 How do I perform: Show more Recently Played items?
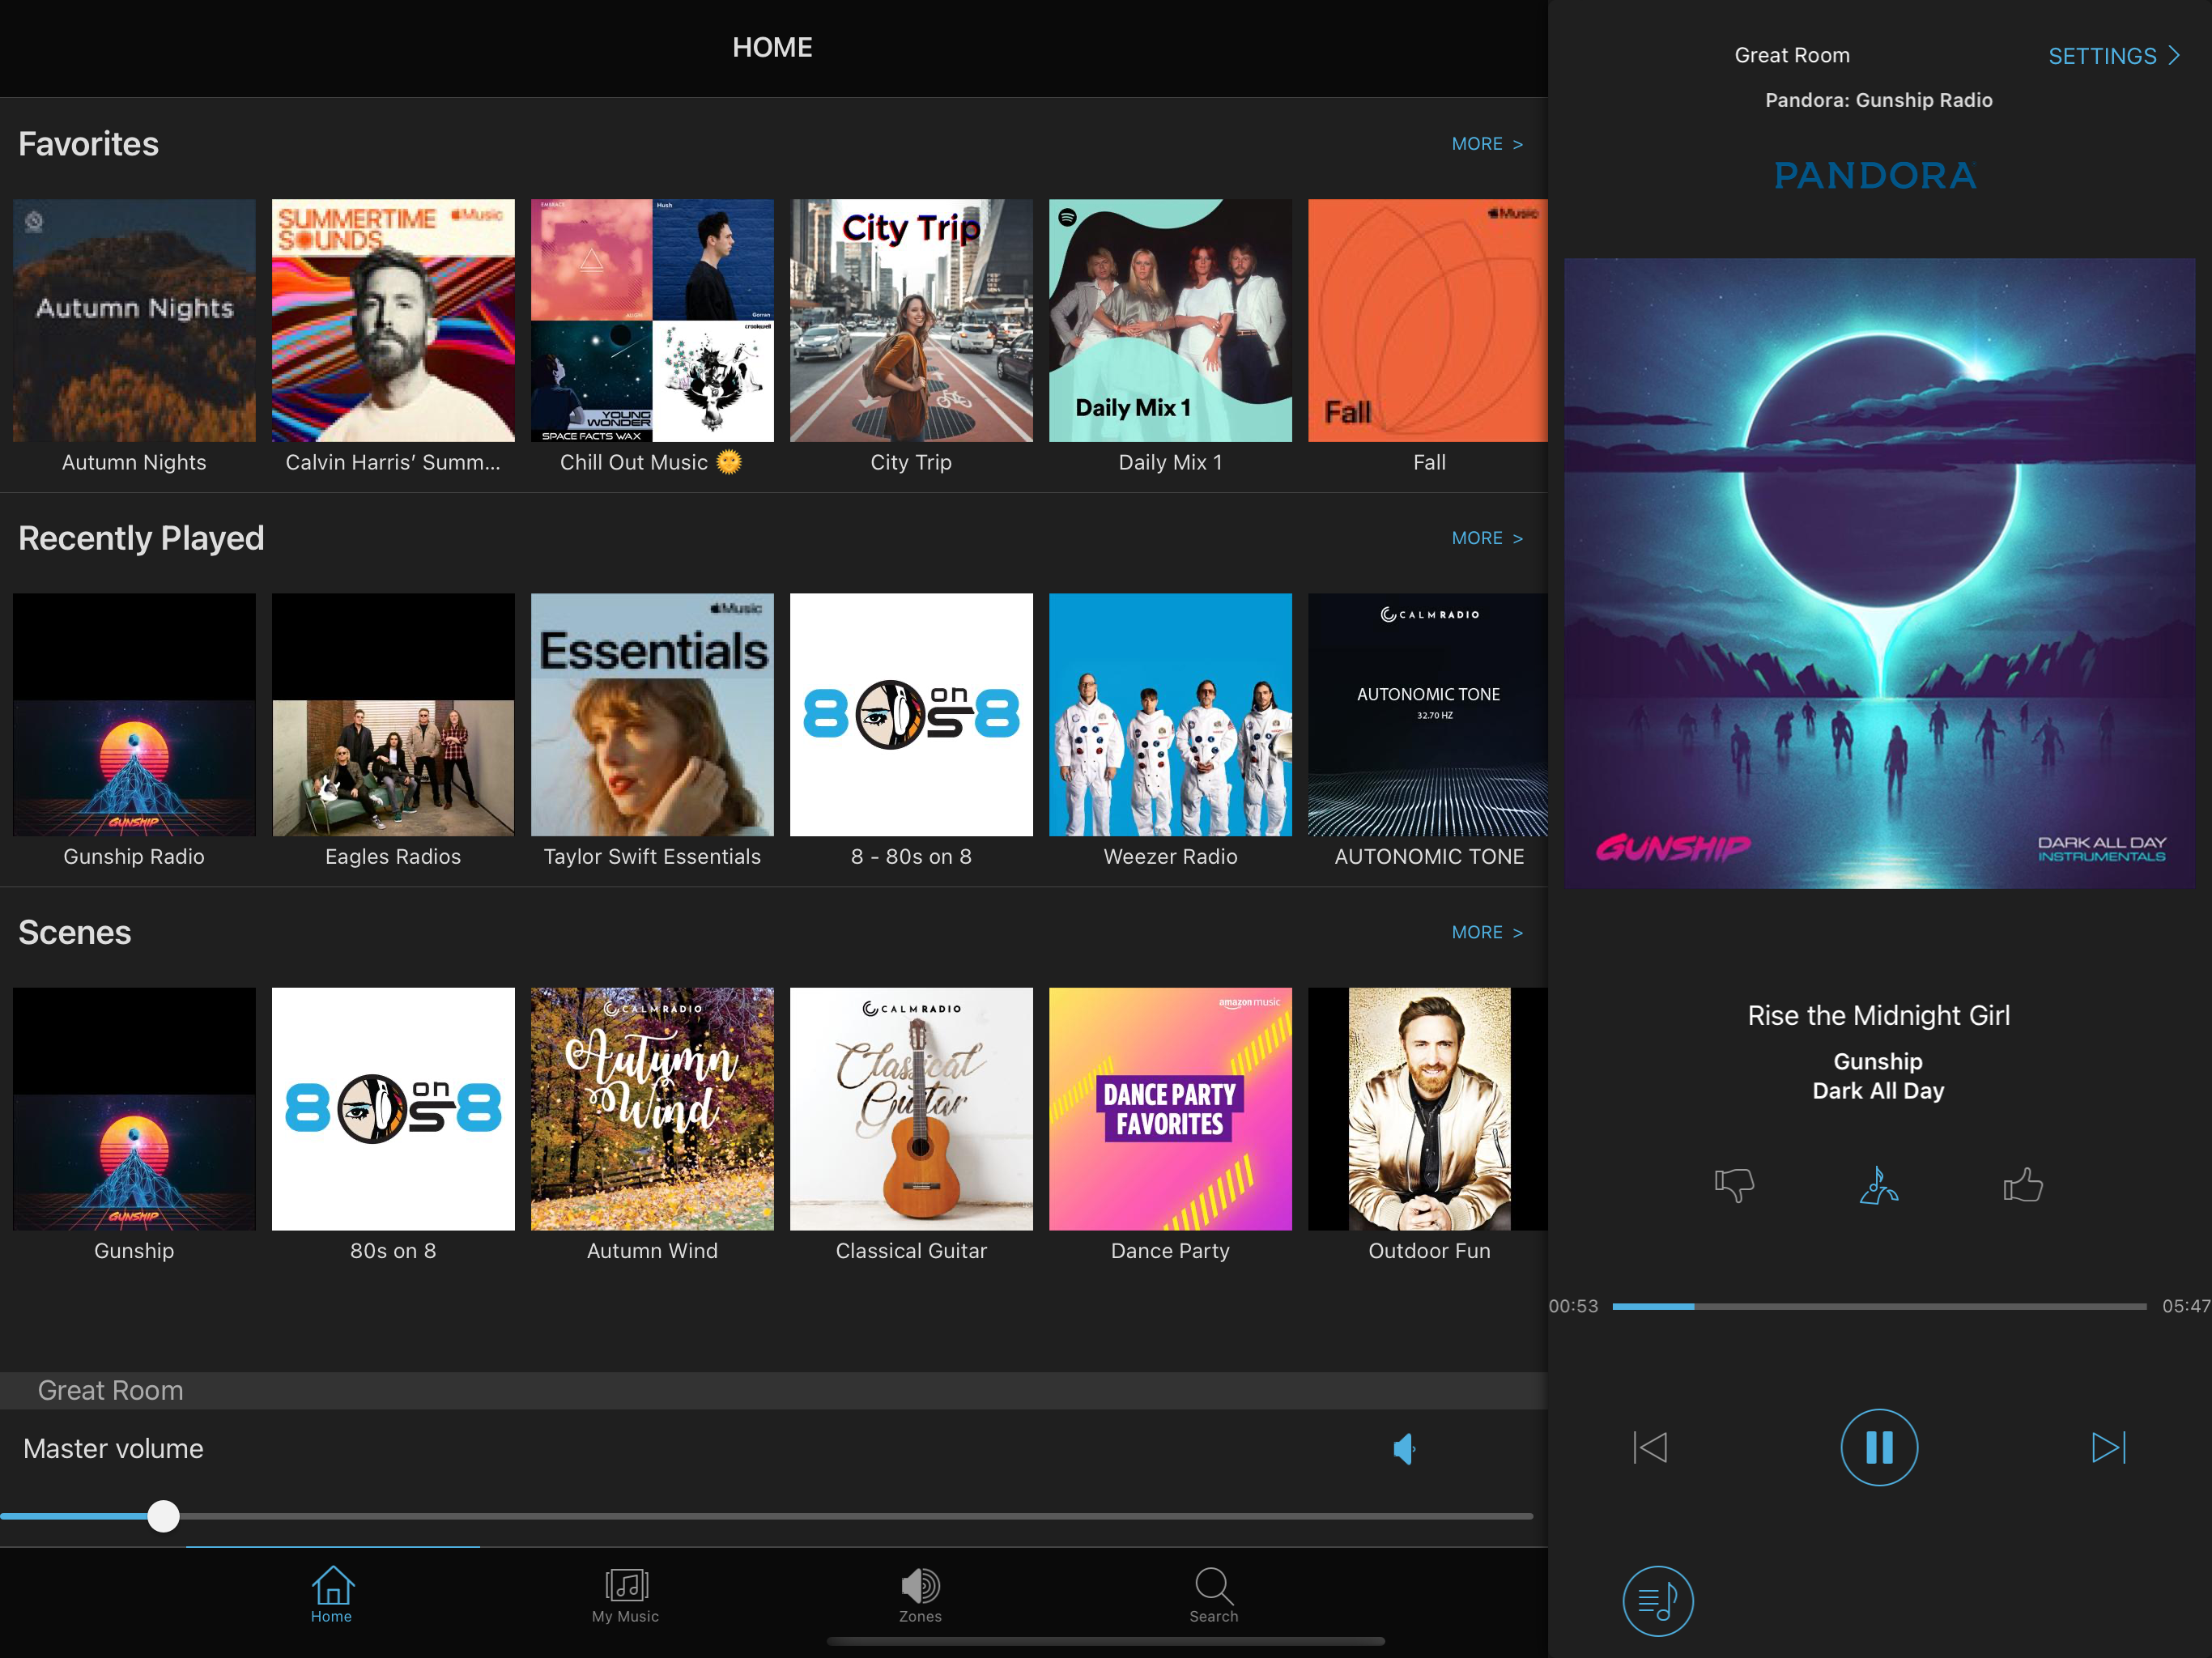(1487, 538)
